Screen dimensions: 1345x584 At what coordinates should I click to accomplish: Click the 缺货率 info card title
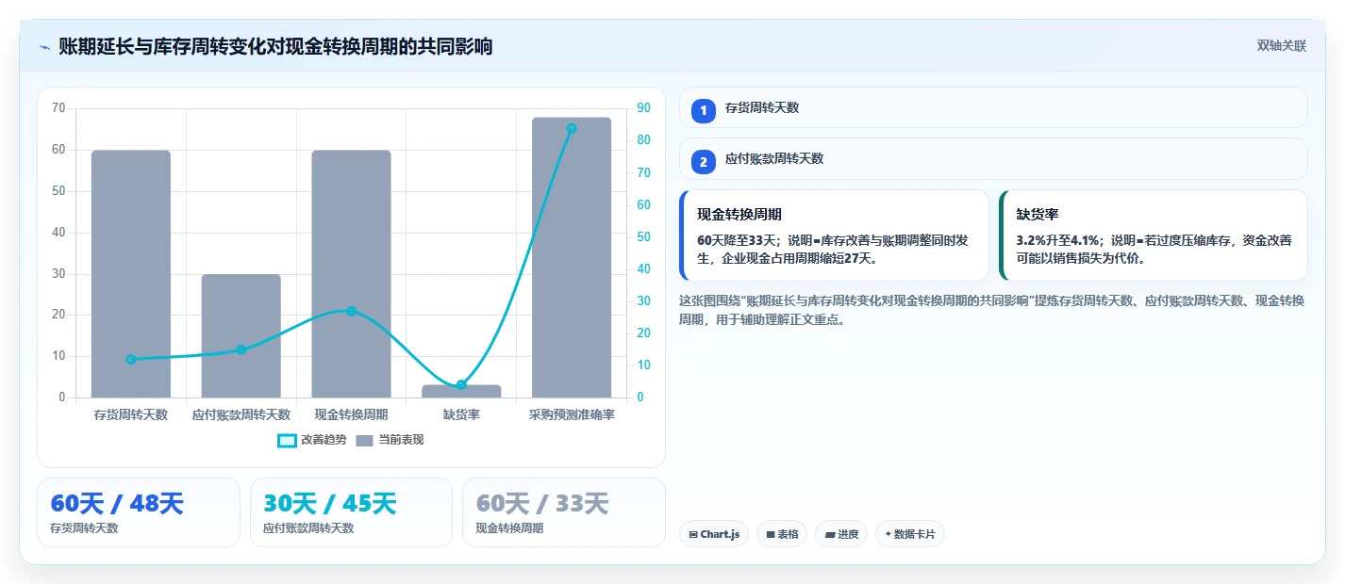(x=1038, y=215)
